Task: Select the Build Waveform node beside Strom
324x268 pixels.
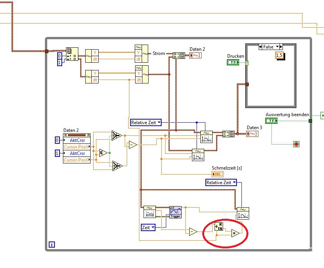Action: (141, 53)
